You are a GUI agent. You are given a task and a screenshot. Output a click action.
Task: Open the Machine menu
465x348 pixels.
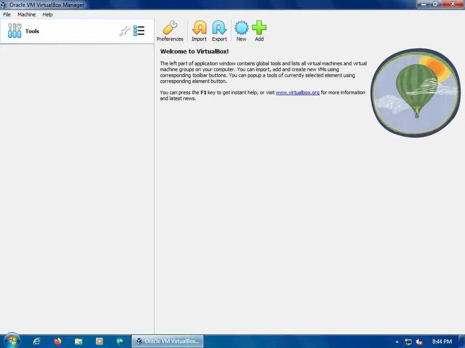pyautogui.click(x=26, y=14)
